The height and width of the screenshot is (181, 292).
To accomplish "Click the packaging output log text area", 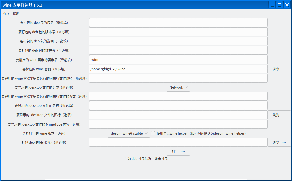I will coord(146,171).
